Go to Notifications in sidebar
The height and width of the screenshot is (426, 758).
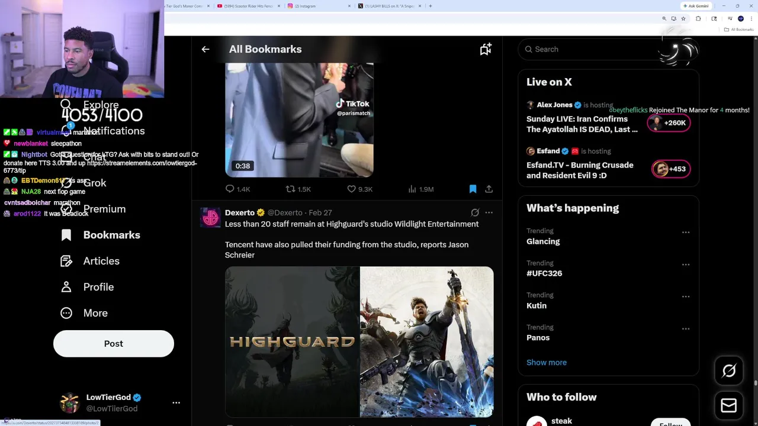[x=114, y=131]
